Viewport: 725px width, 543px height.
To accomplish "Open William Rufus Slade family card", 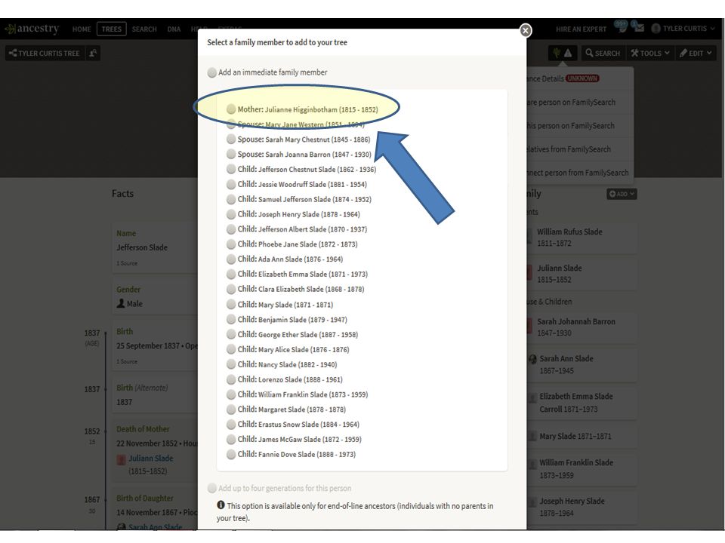I will pyautogui.click(x=582, y=238).
